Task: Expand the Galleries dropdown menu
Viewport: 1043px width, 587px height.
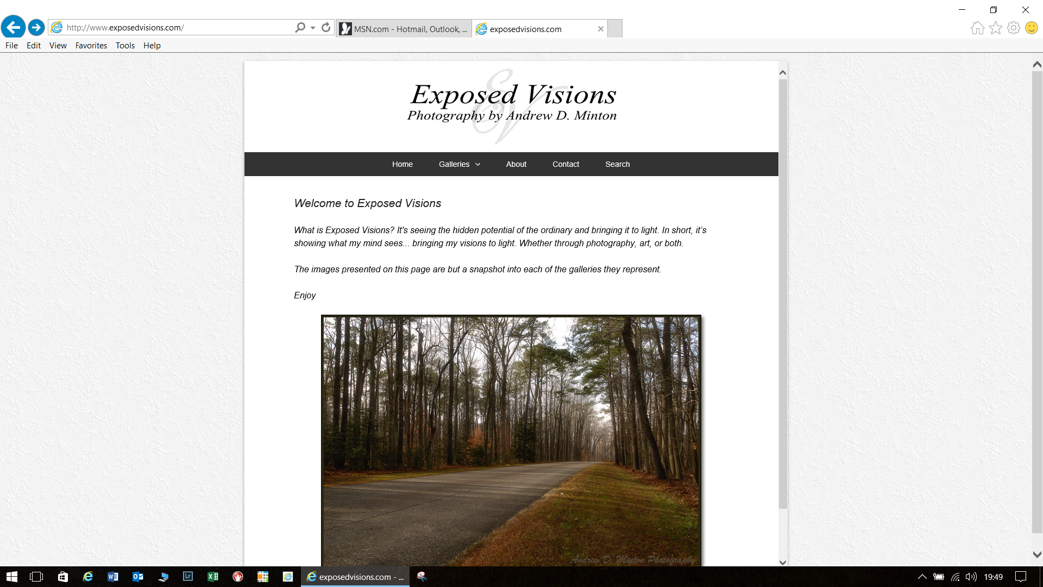Action: [459, 164]
